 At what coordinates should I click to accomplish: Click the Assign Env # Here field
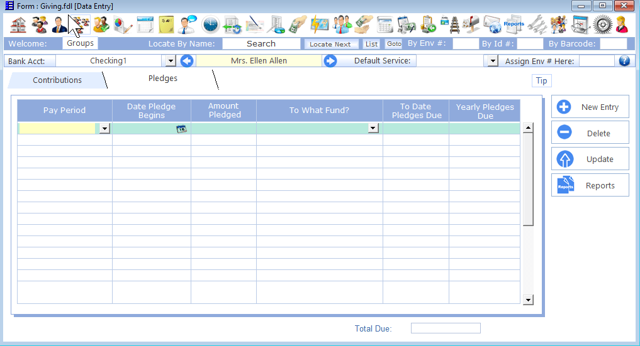point(597,61)
